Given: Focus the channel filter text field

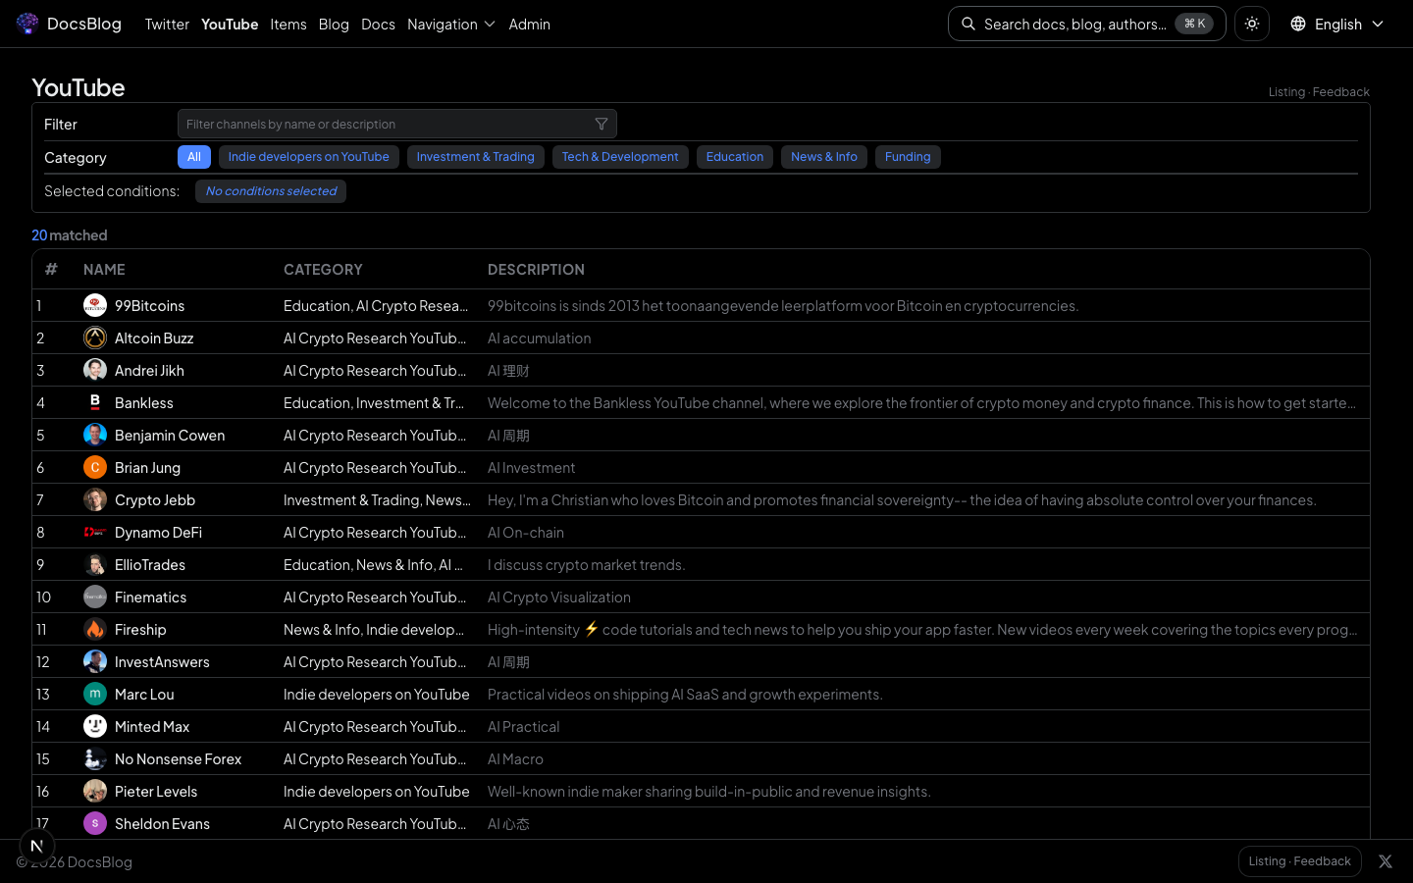Looking at the screenshot, I should (x=388, y=124).
